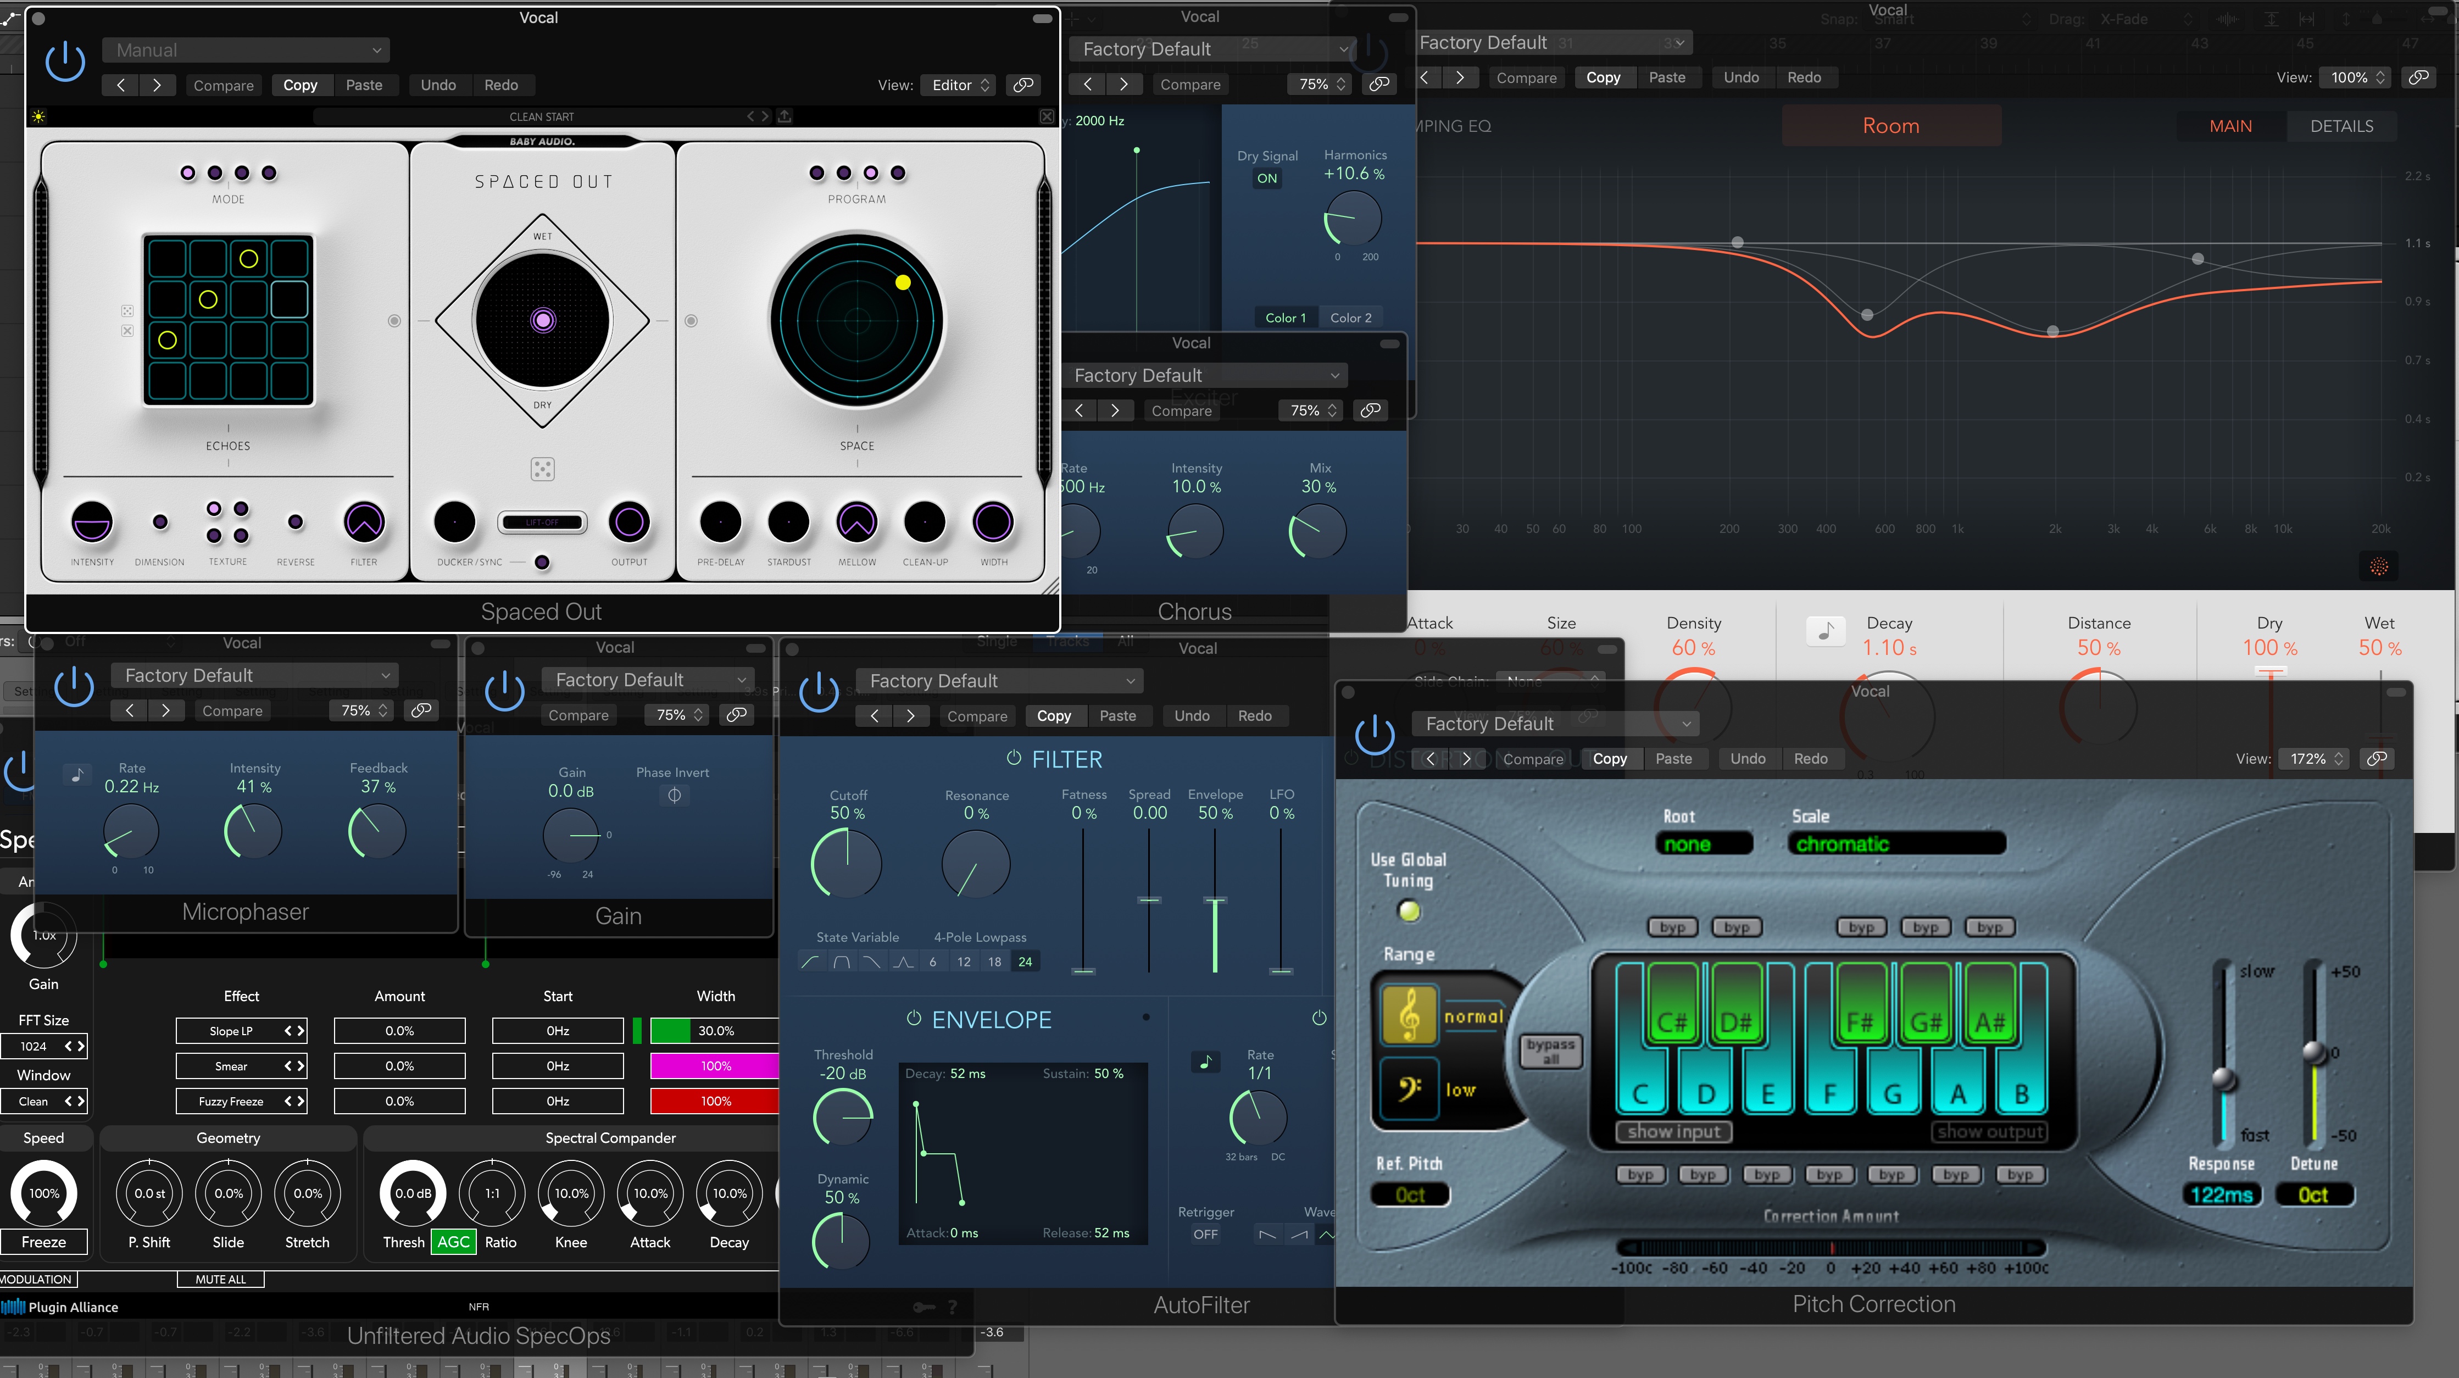
Task: Click Smear effect selector arrows in SpecOps
Action: (294, 1066)
